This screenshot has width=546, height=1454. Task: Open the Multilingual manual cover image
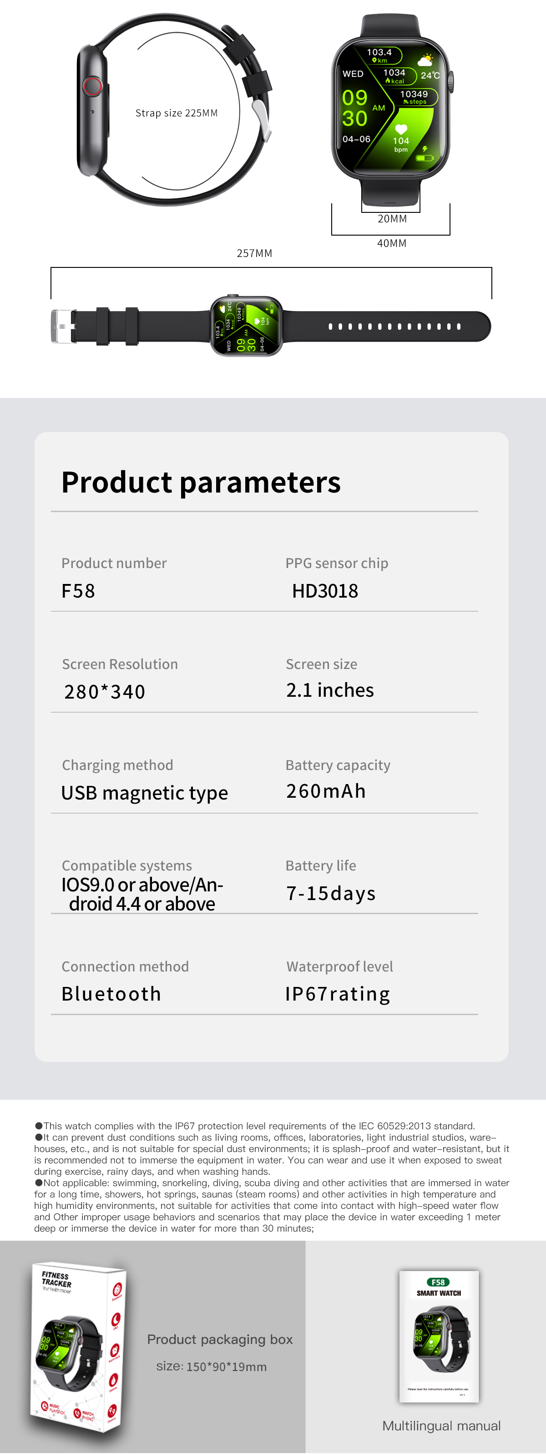pyautogui.click(x=439, y=1336)
